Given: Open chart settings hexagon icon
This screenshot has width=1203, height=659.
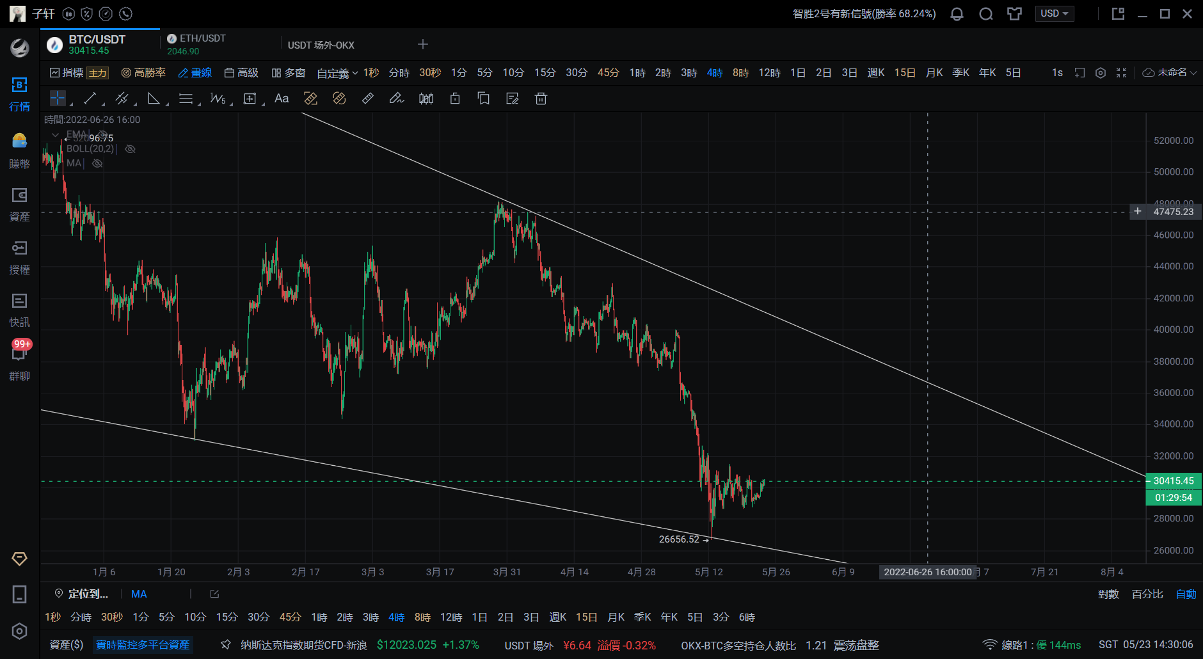Looking at the screenshot, I should [1101, 73].
